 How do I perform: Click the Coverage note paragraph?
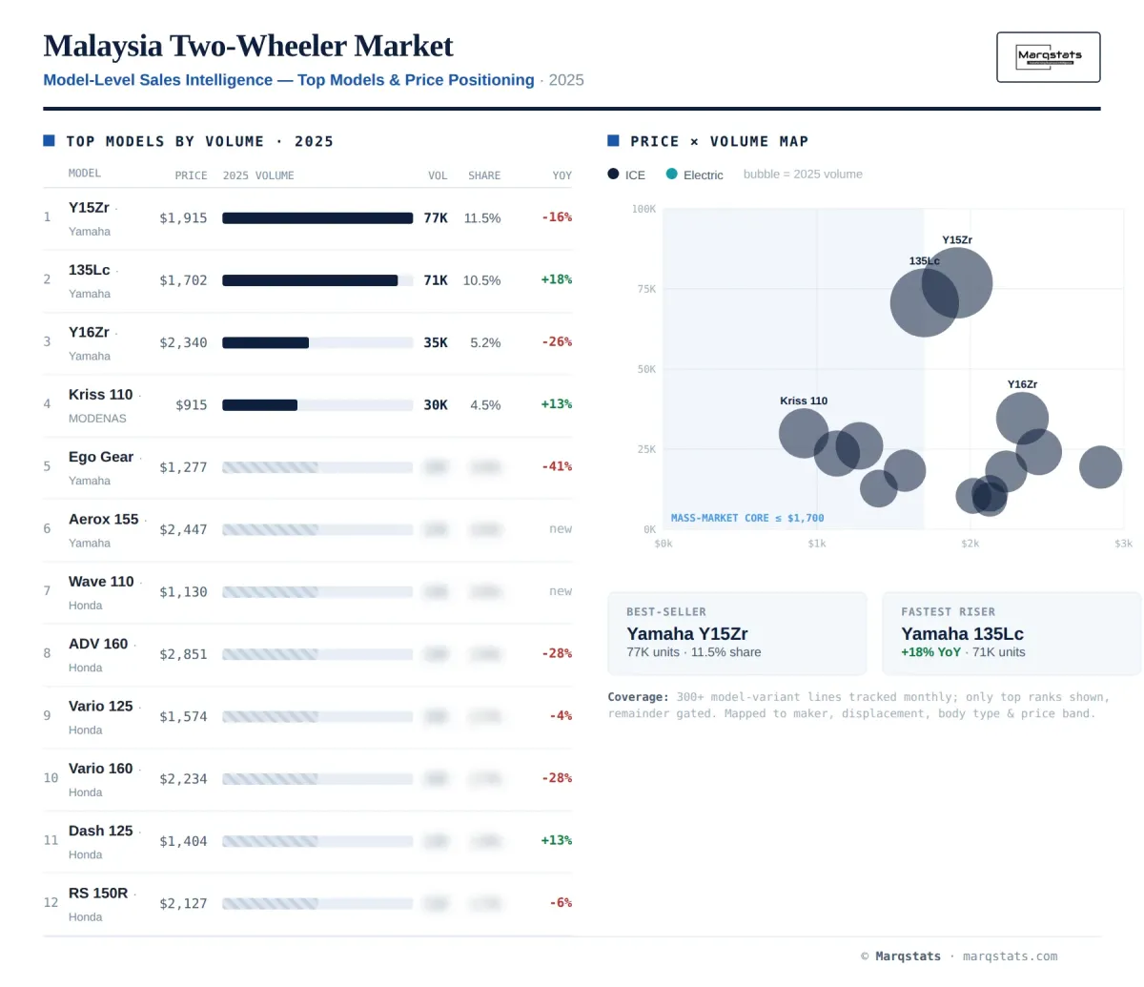[859, 705]
